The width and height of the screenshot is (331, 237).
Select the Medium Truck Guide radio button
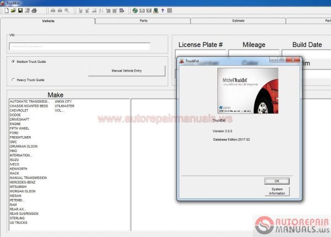(x=13, y=62)
